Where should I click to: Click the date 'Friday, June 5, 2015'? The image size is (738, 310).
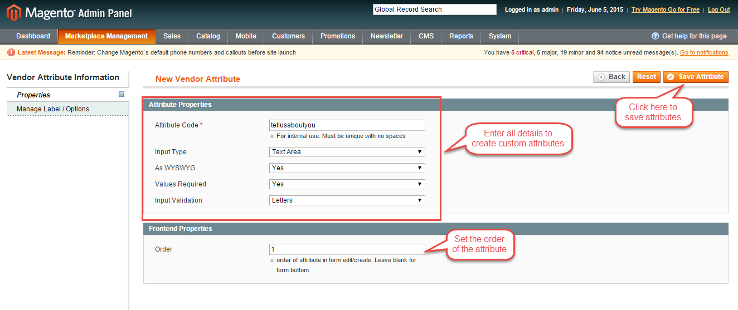click(x=596, y=9)
